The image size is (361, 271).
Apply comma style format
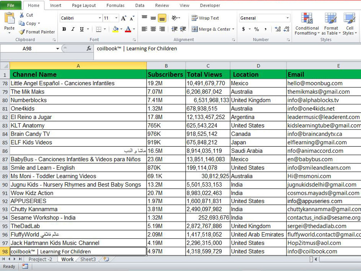point(265,29)
